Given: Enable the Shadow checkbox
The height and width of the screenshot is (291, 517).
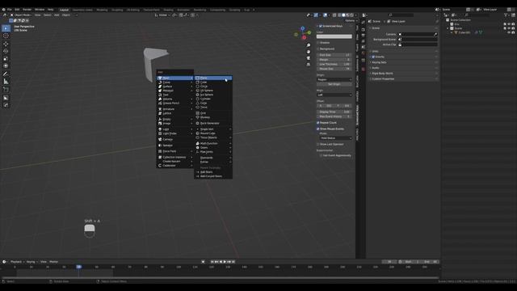Looking at the screenshot, I should coord(318,43).
